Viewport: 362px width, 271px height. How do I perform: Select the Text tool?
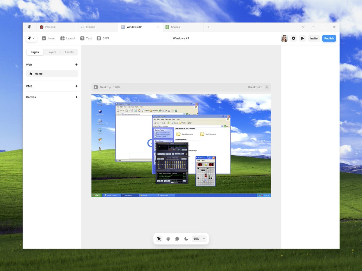pos(86,38)
